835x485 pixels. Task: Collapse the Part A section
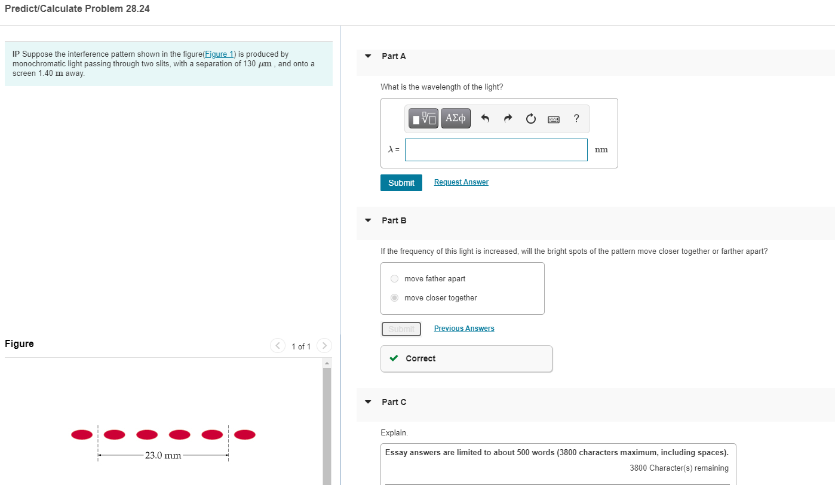click(x=367, y=56)
